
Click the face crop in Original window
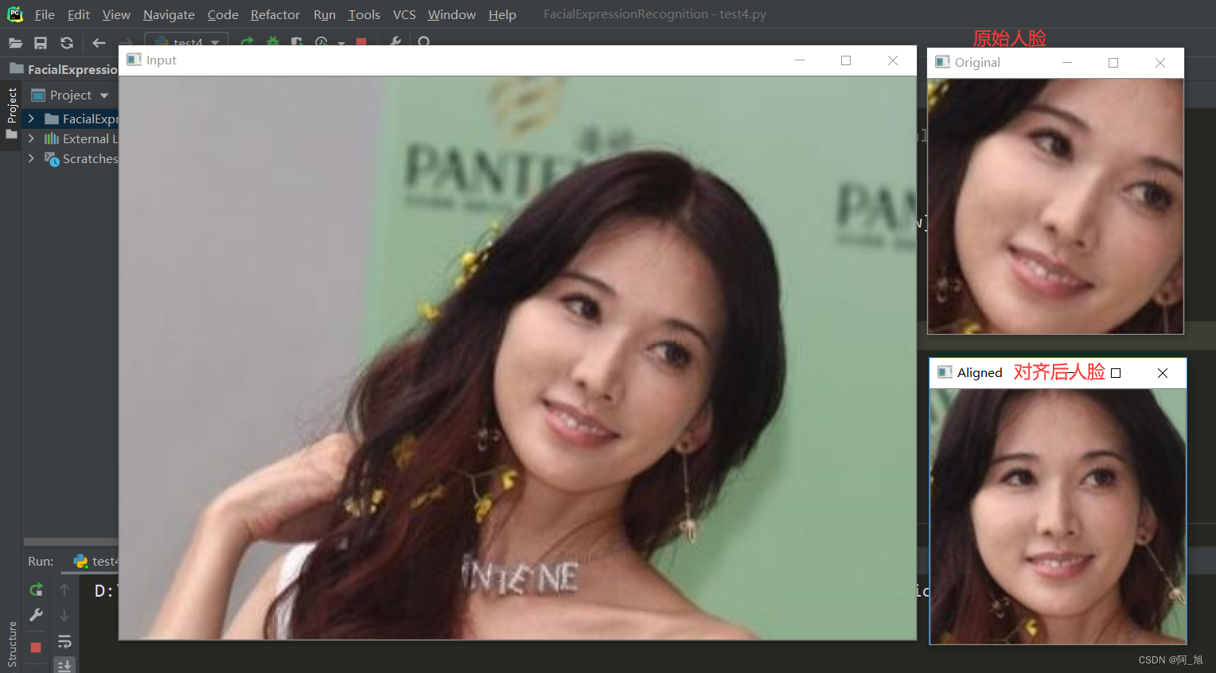click(x=1055, y=206)
